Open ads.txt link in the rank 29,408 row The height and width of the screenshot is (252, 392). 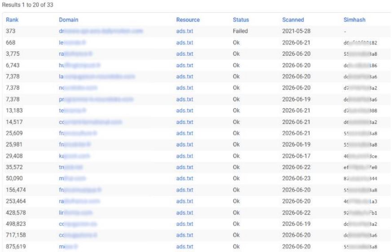[x=185, y=156]
